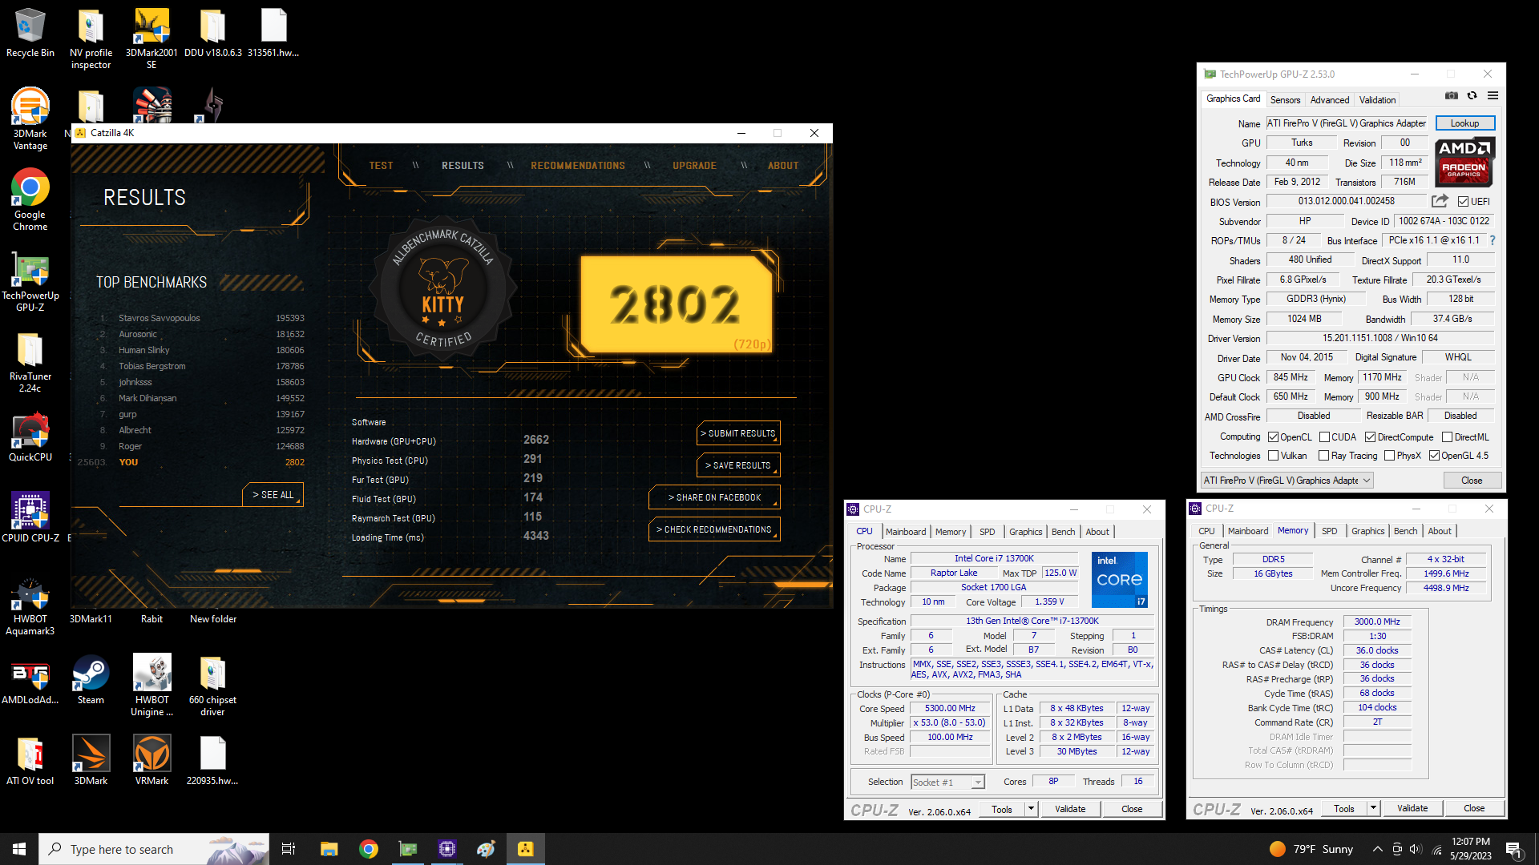Screen dimensions: 1539x865
Task: Toggle PhysX checkbox in GPU-Z
Action: click(1389, 456)
